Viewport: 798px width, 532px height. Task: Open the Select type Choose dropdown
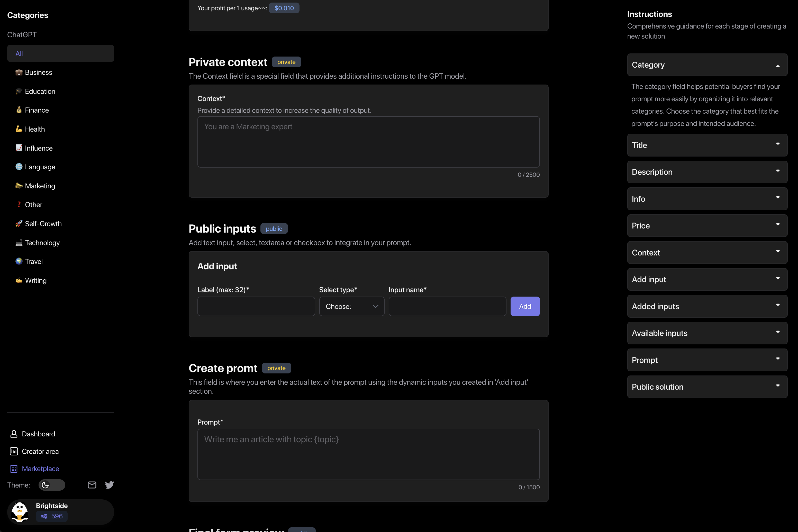[352, 306]
